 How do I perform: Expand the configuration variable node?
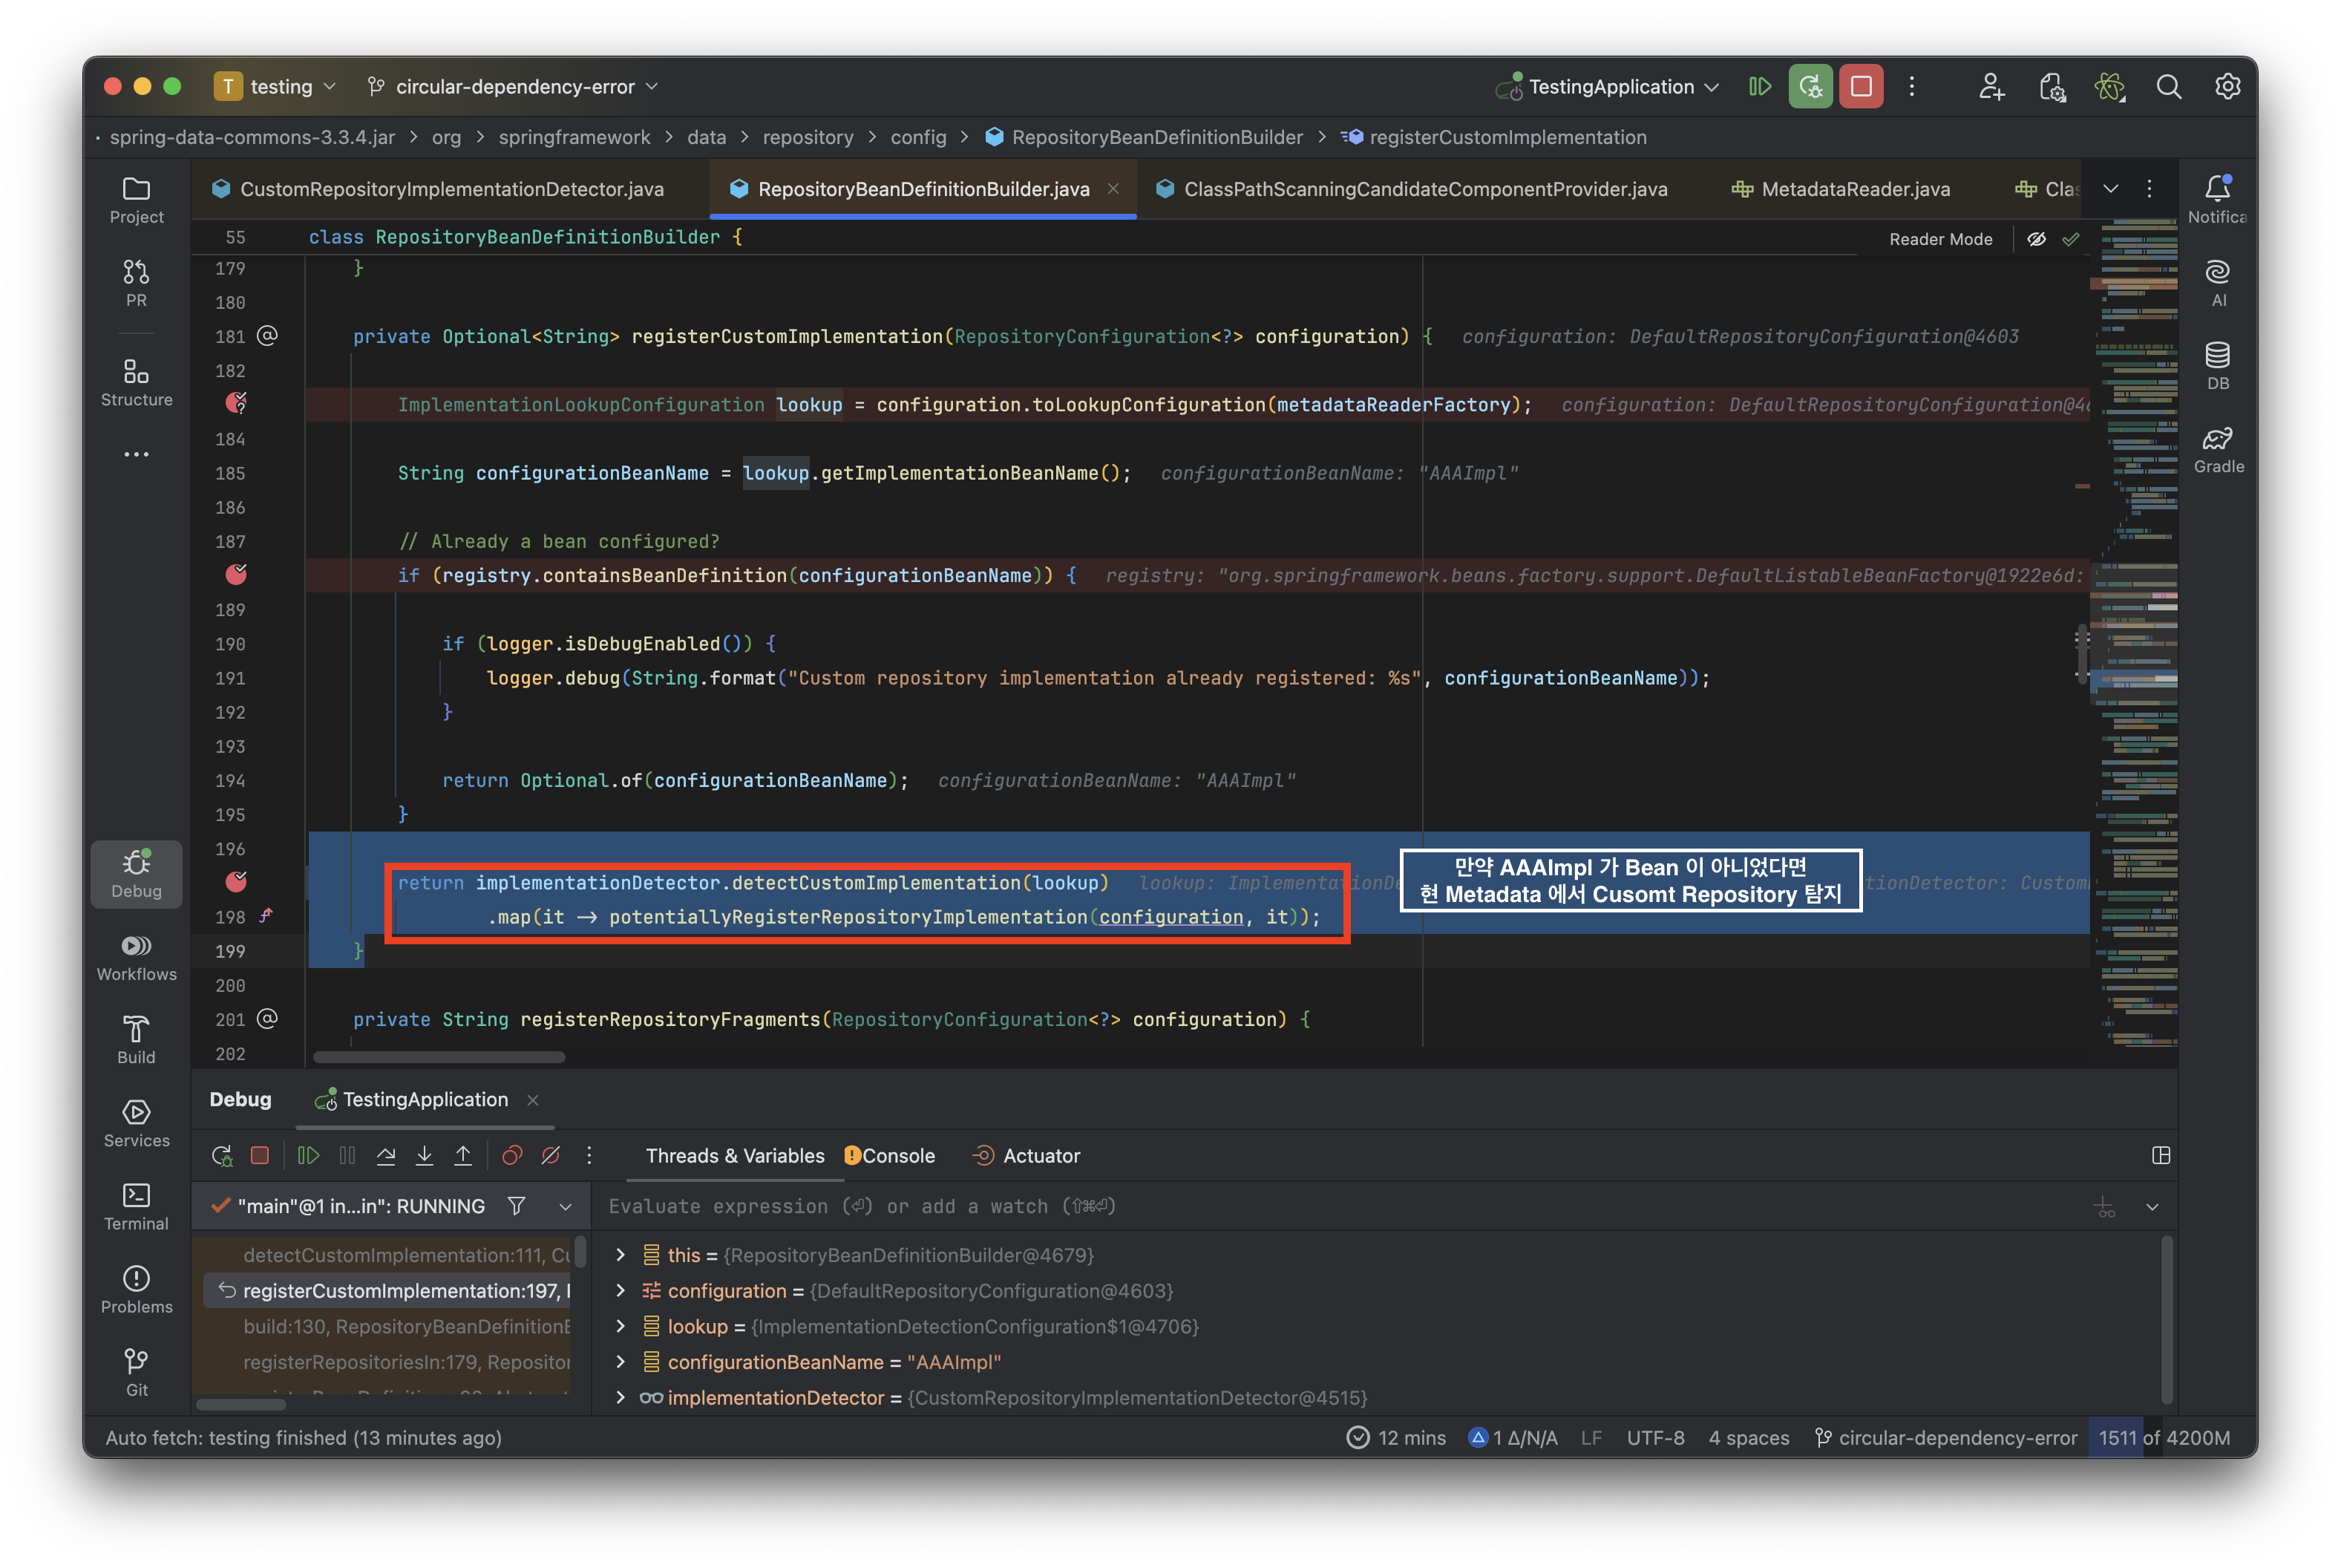621,1291
